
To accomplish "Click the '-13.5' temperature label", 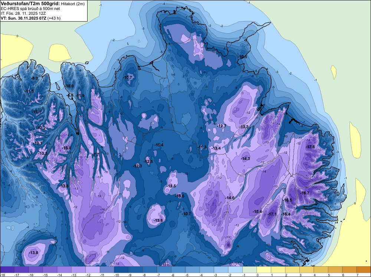I will tap(171, 186).
